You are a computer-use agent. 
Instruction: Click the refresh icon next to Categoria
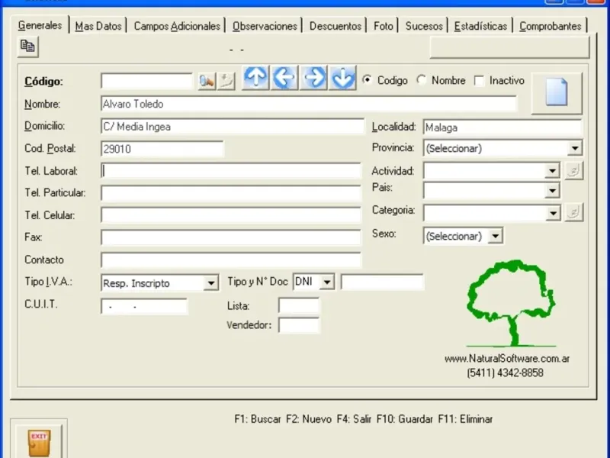click(x=573, y=213)
